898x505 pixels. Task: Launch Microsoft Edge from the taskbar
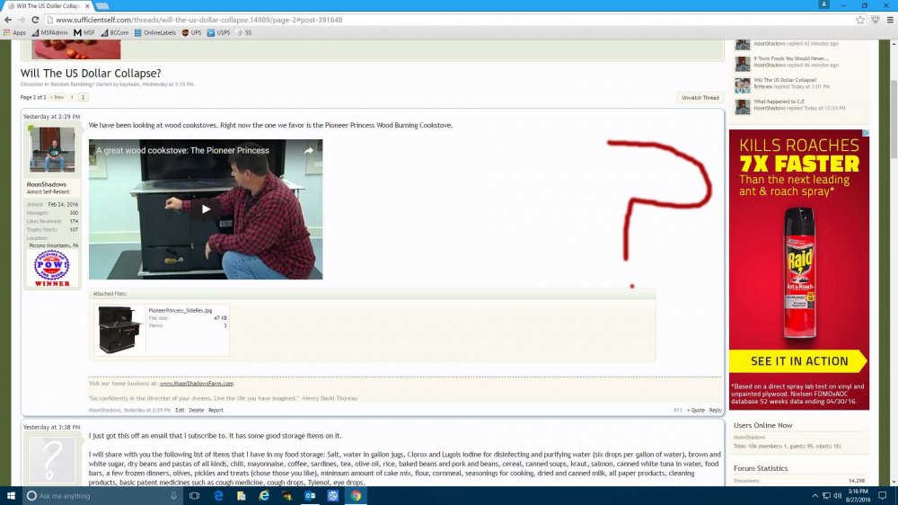click(218, 496)
